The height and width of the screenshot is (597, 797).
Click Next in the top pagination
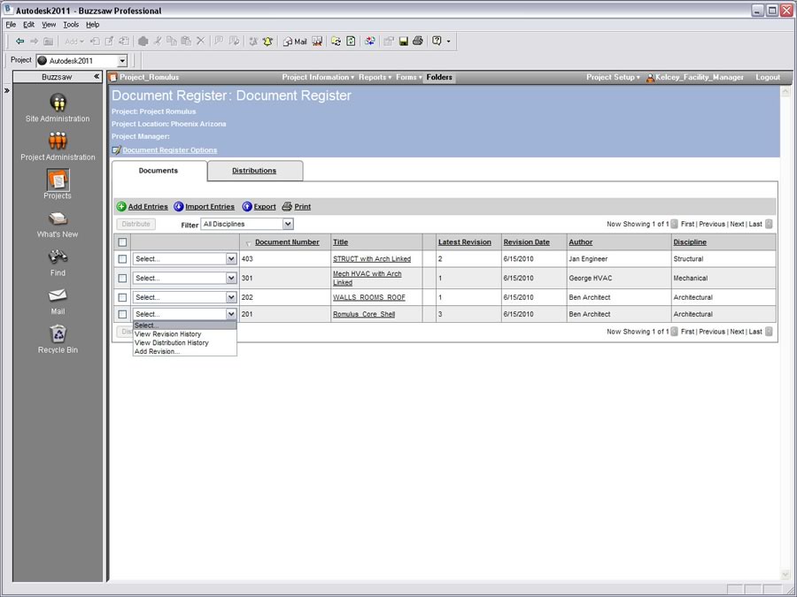click(737, 224)
